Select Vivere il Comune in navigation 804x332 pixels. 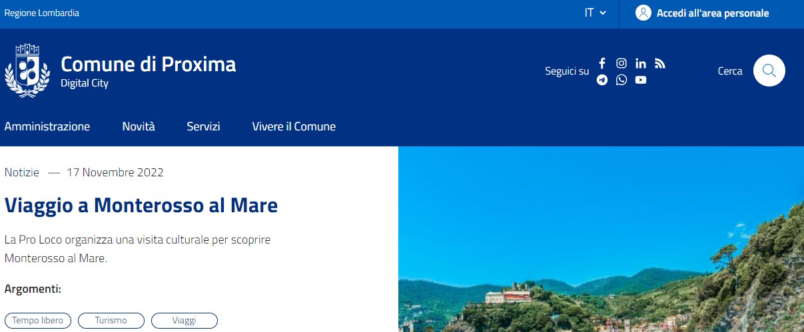coord(294,126)
